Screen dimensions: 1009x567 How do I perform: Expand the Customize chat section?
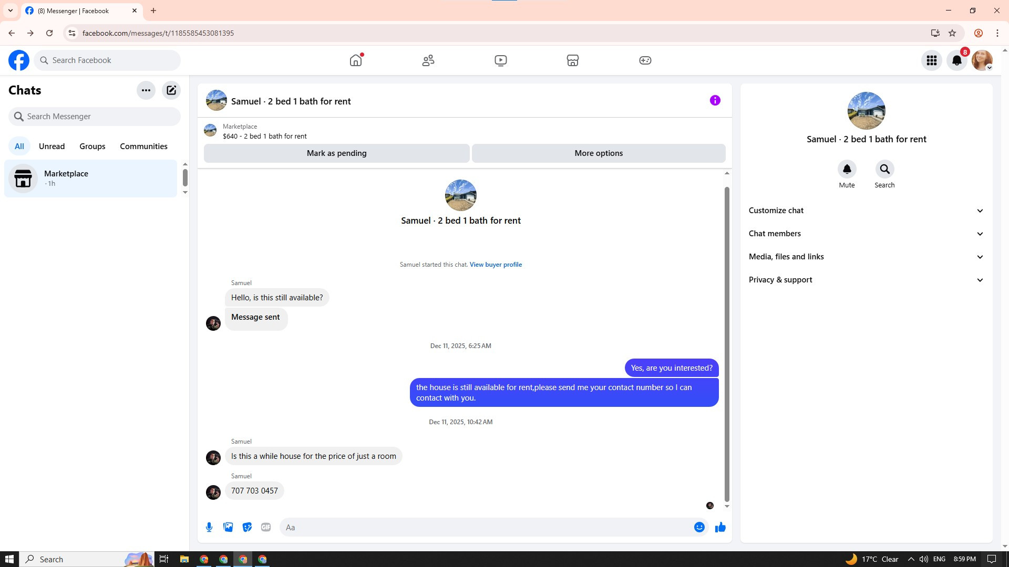point(866,211)
